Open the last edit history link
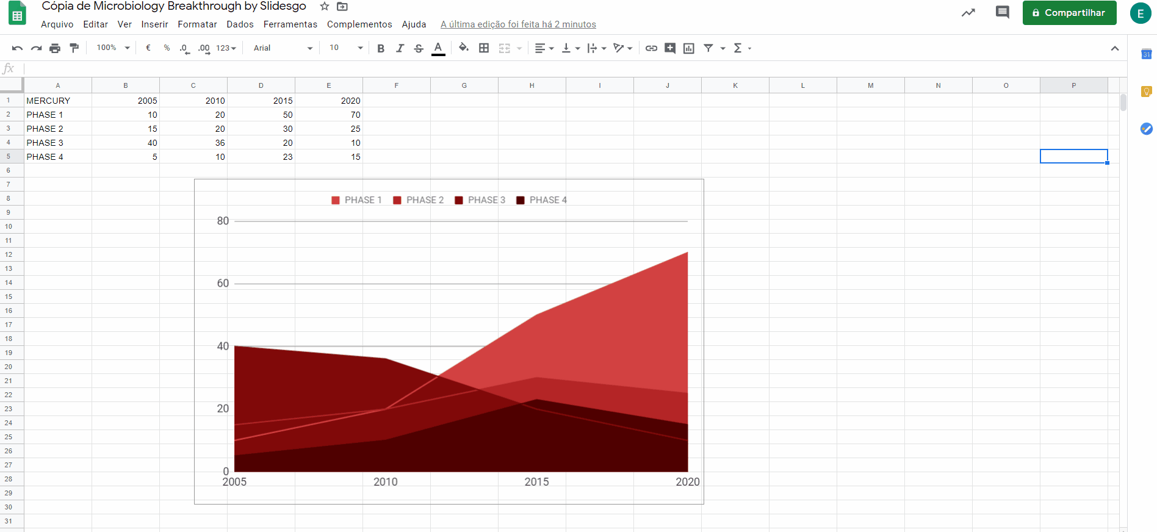The image size is (1157, 532). click(519, 24)
